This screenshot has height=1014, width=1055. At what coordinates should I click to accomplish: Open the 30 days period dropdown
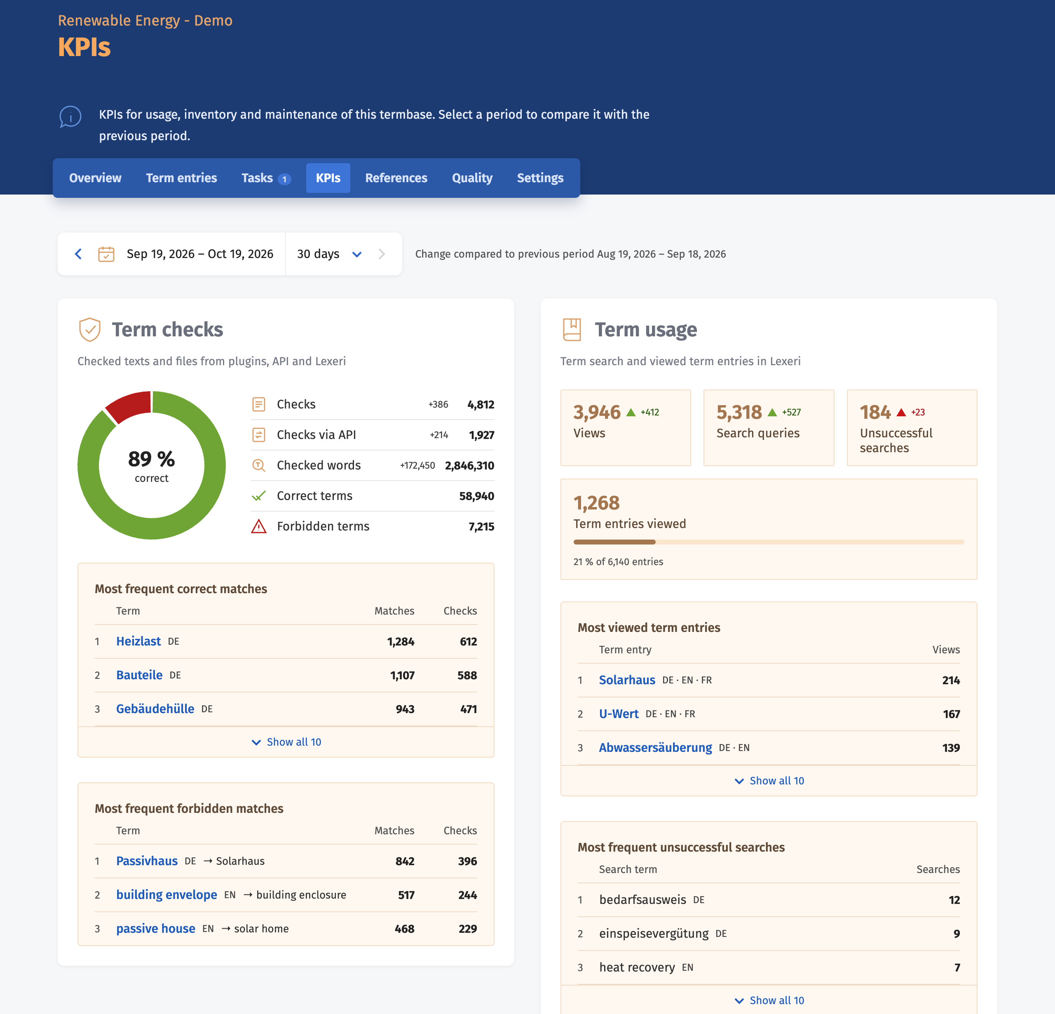[329, 253]
